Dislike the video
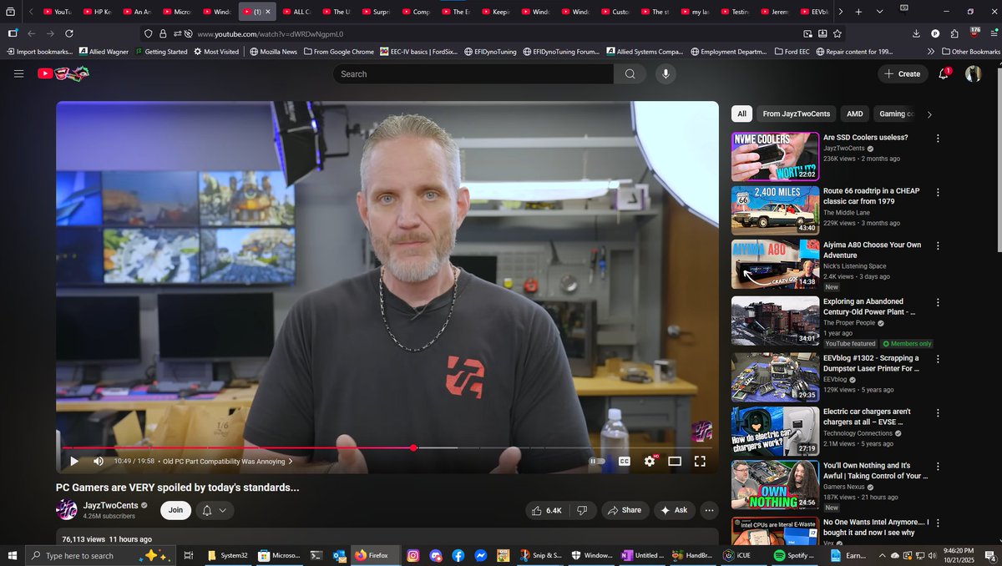This screenshot has width=1002, height=566. click(x=582, y=510)
